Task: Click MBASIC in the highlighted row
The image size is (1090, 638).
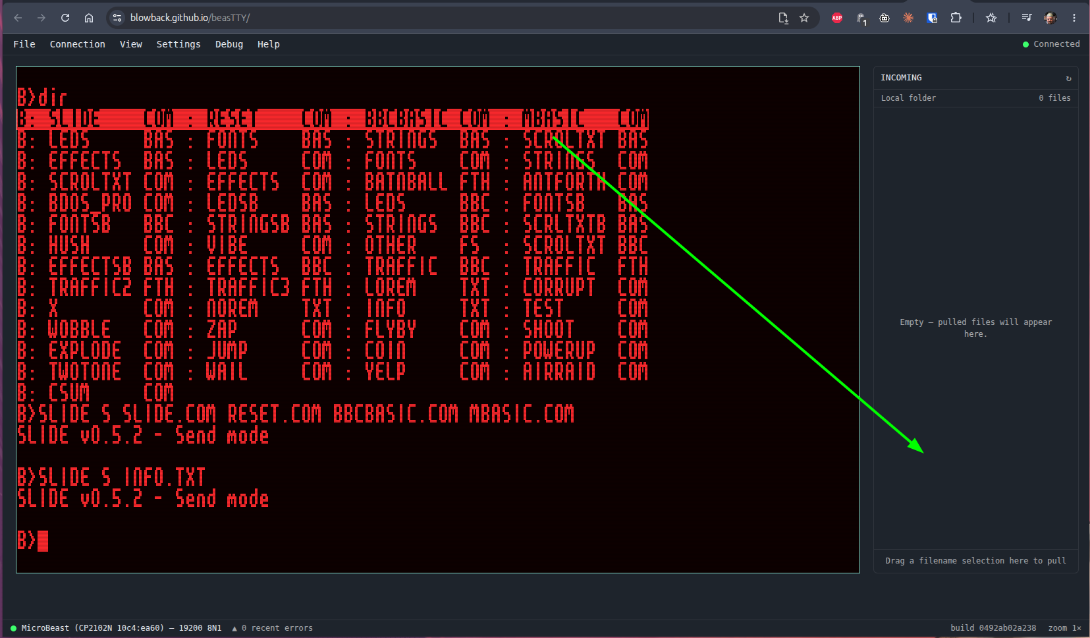Action: [x=554, y=119]
